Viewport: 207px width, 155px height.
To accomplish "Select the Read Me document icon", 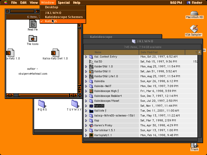I will click(33, 24).
